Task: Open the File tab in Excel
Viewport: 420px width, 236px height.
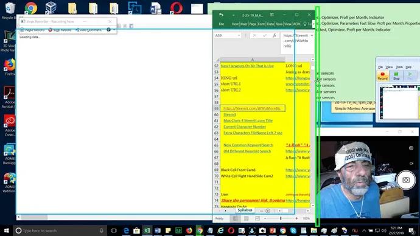Action: point(221,24)
